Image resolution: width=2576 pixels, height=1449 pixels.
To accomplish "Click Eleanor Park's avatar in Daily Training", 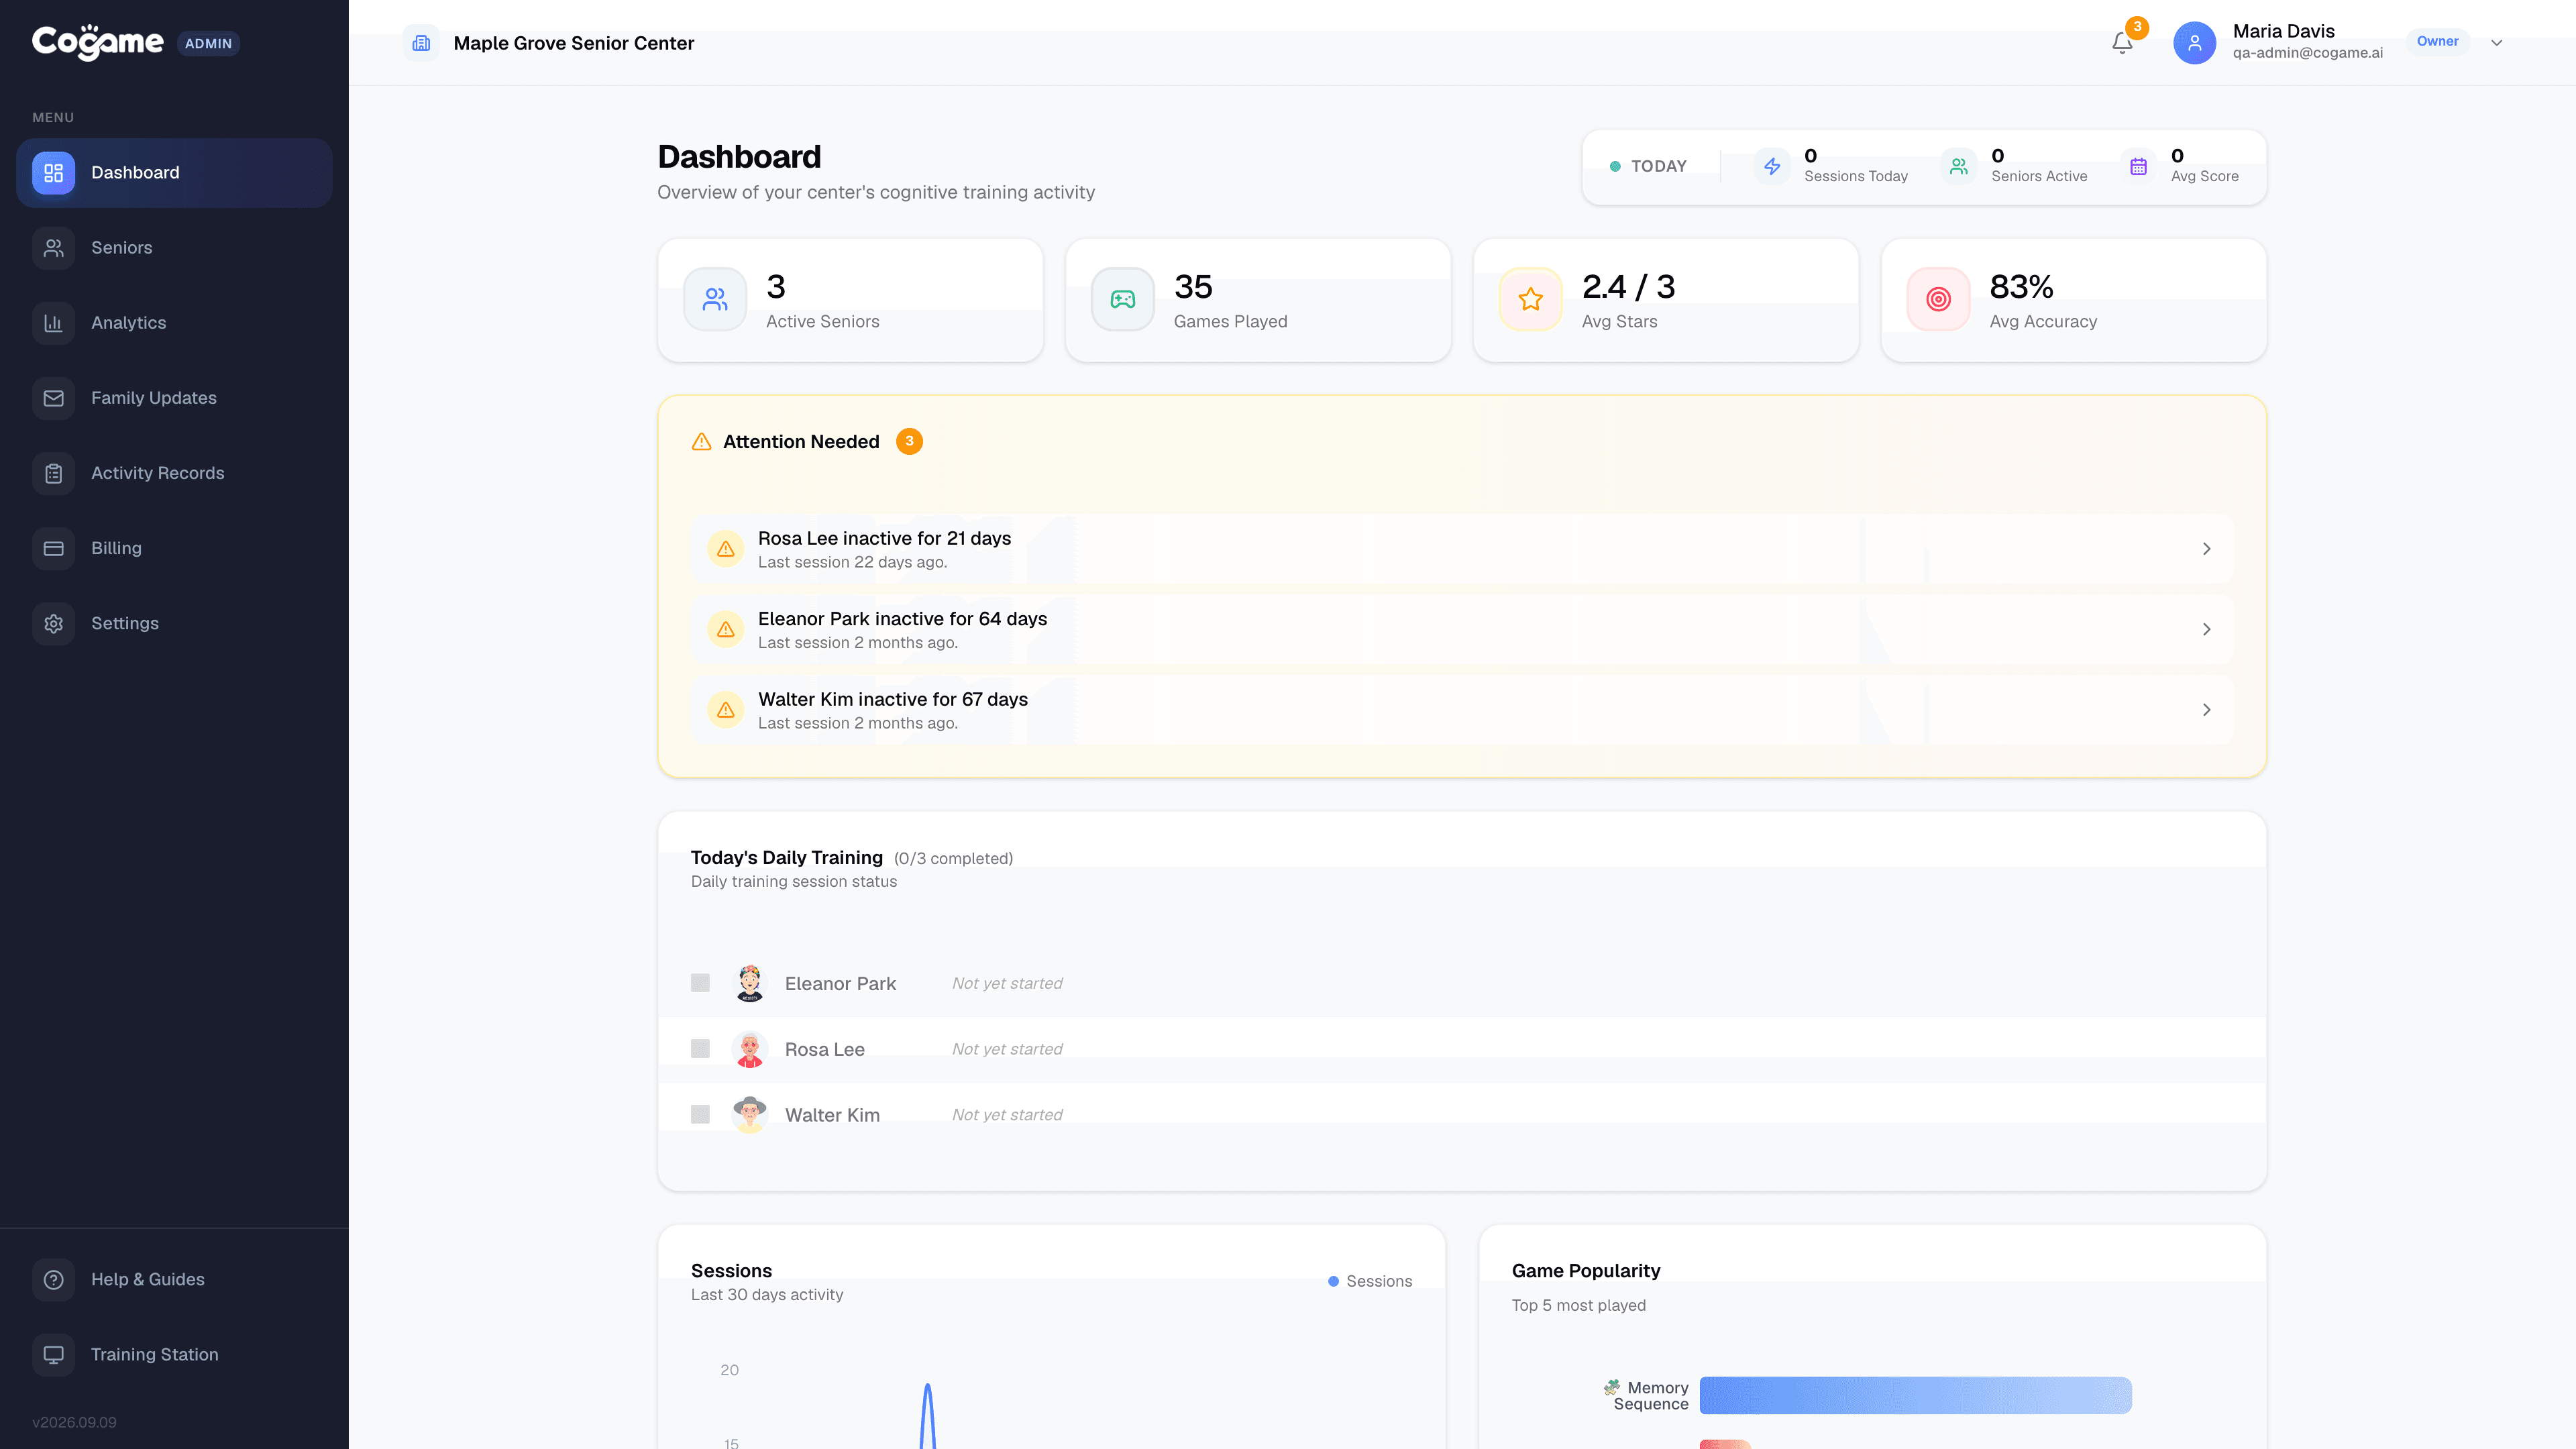I will pyautogui.click(x=750, y=983).
